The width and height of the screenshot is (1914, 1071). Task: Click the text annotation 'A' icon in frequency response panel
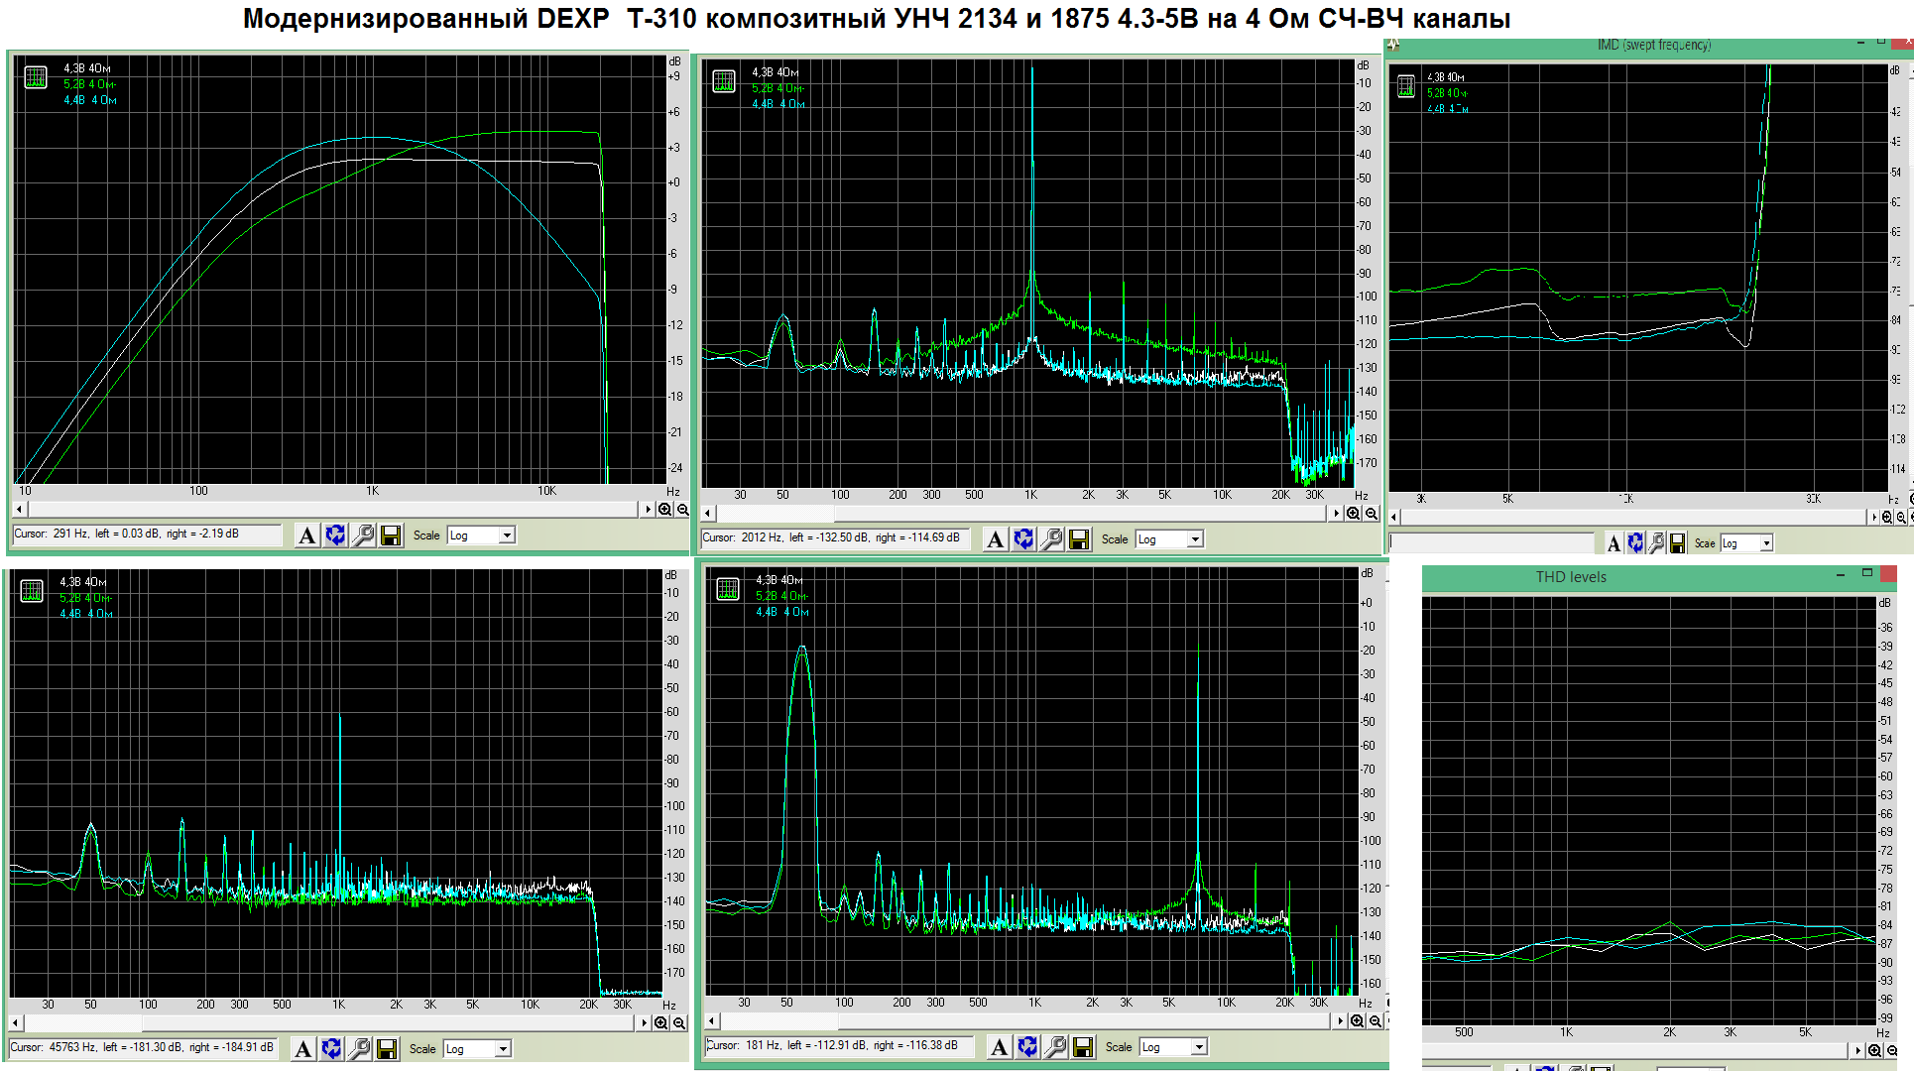[307, 535]
